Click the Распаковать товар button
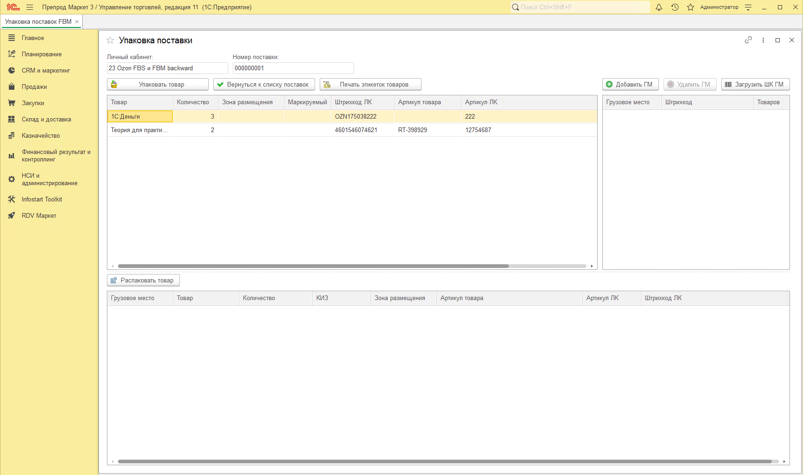The image size is (803, 475). coord(143,280)
